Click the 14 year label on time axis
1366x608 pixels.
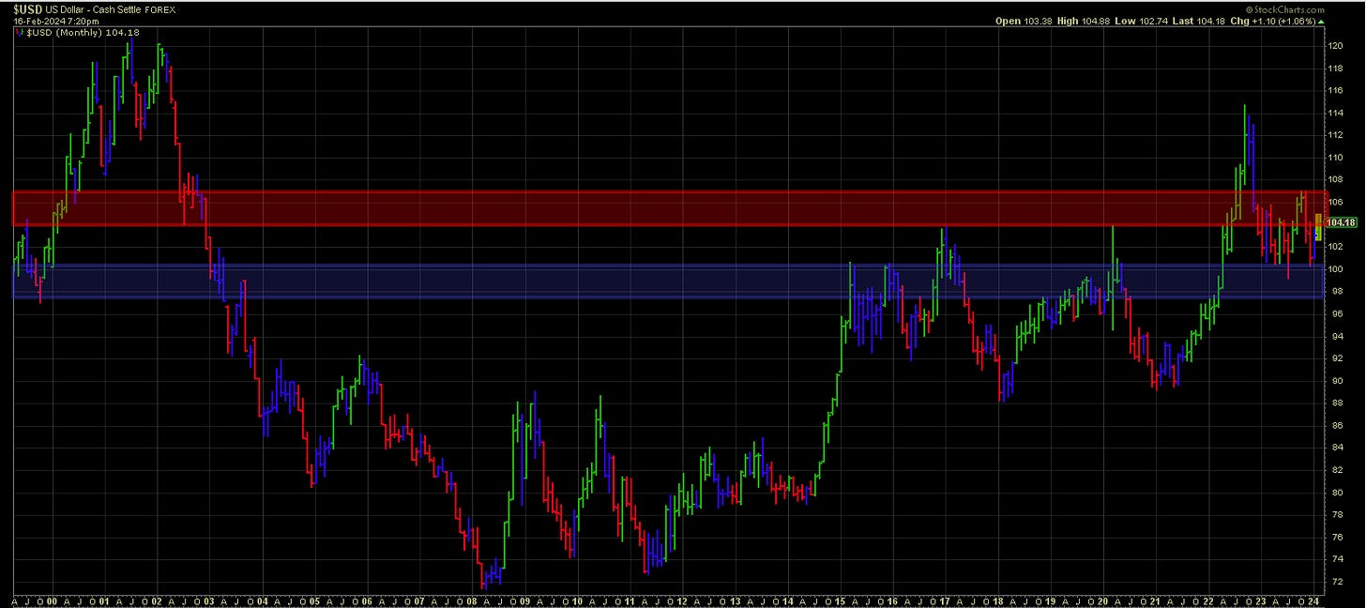click(x=787, y=600)
